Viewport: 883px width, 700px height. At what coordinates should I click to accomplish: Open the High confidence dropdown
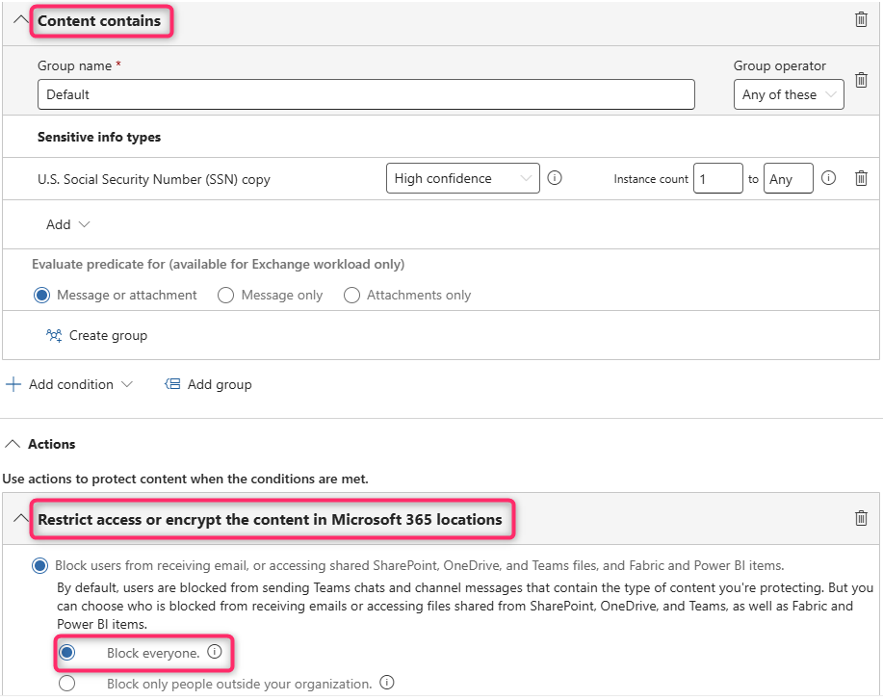tap(462, 178)
